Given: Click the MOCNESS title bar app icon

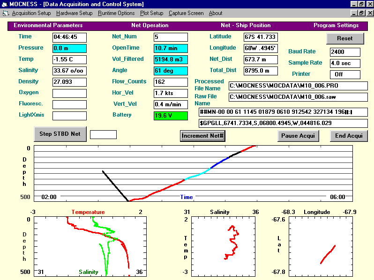Looking at the screenshot, I should [x=4, y=4].
